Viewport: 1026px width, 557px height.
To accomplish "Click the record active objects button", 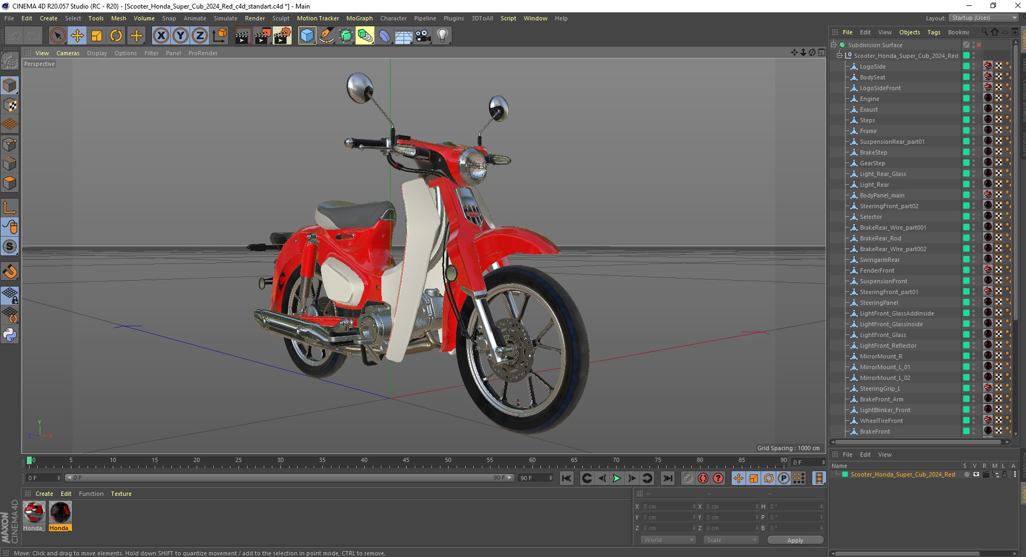I will pyautogui.click(x=688, y=478).
